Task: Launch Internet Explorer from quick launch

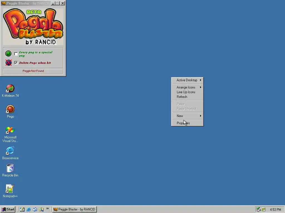Action: coord(29,209)
